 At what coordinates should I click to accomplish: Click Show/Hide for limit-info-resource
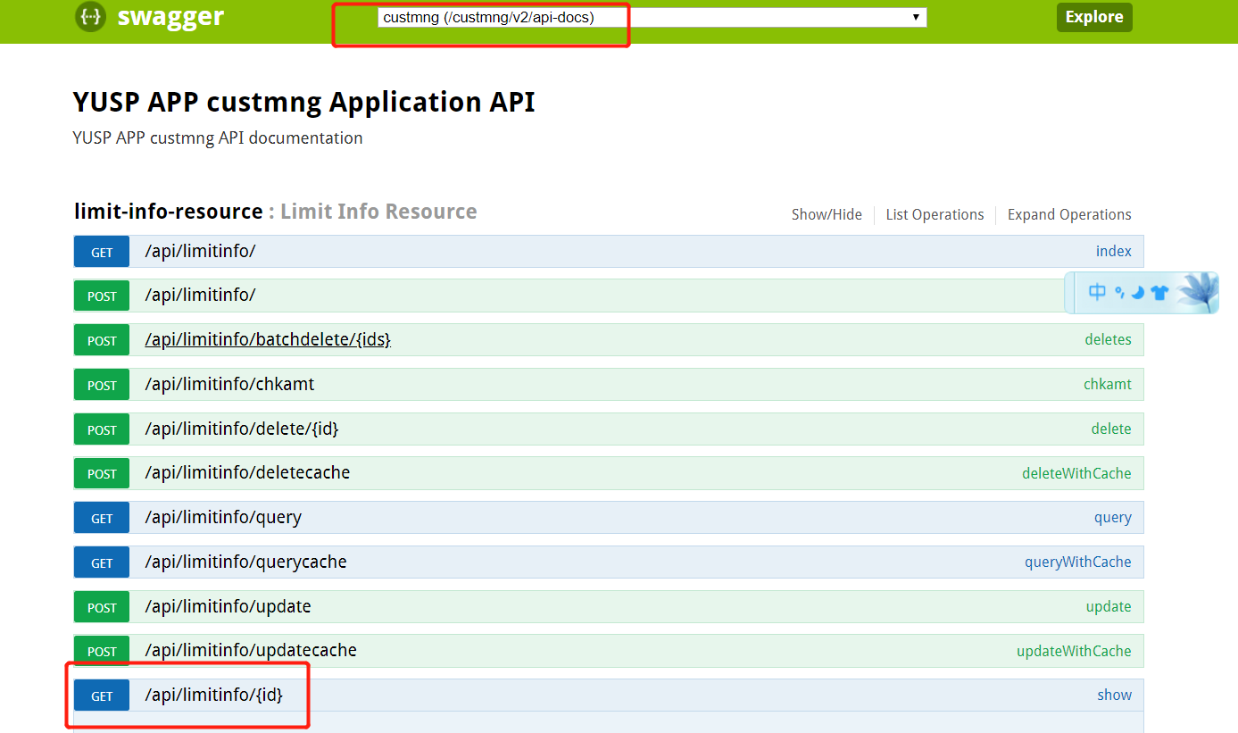[x=827, y=215]
